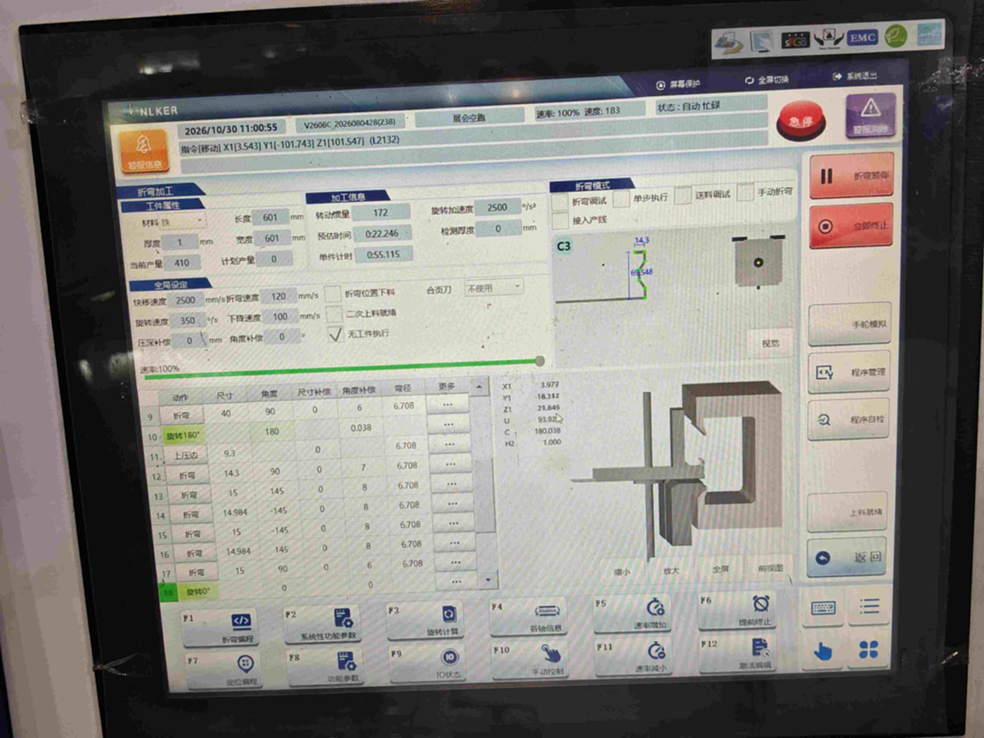Viewport: 984px width, 738px height.
Task: Click the 返回 back button
Action: (848, 557)
